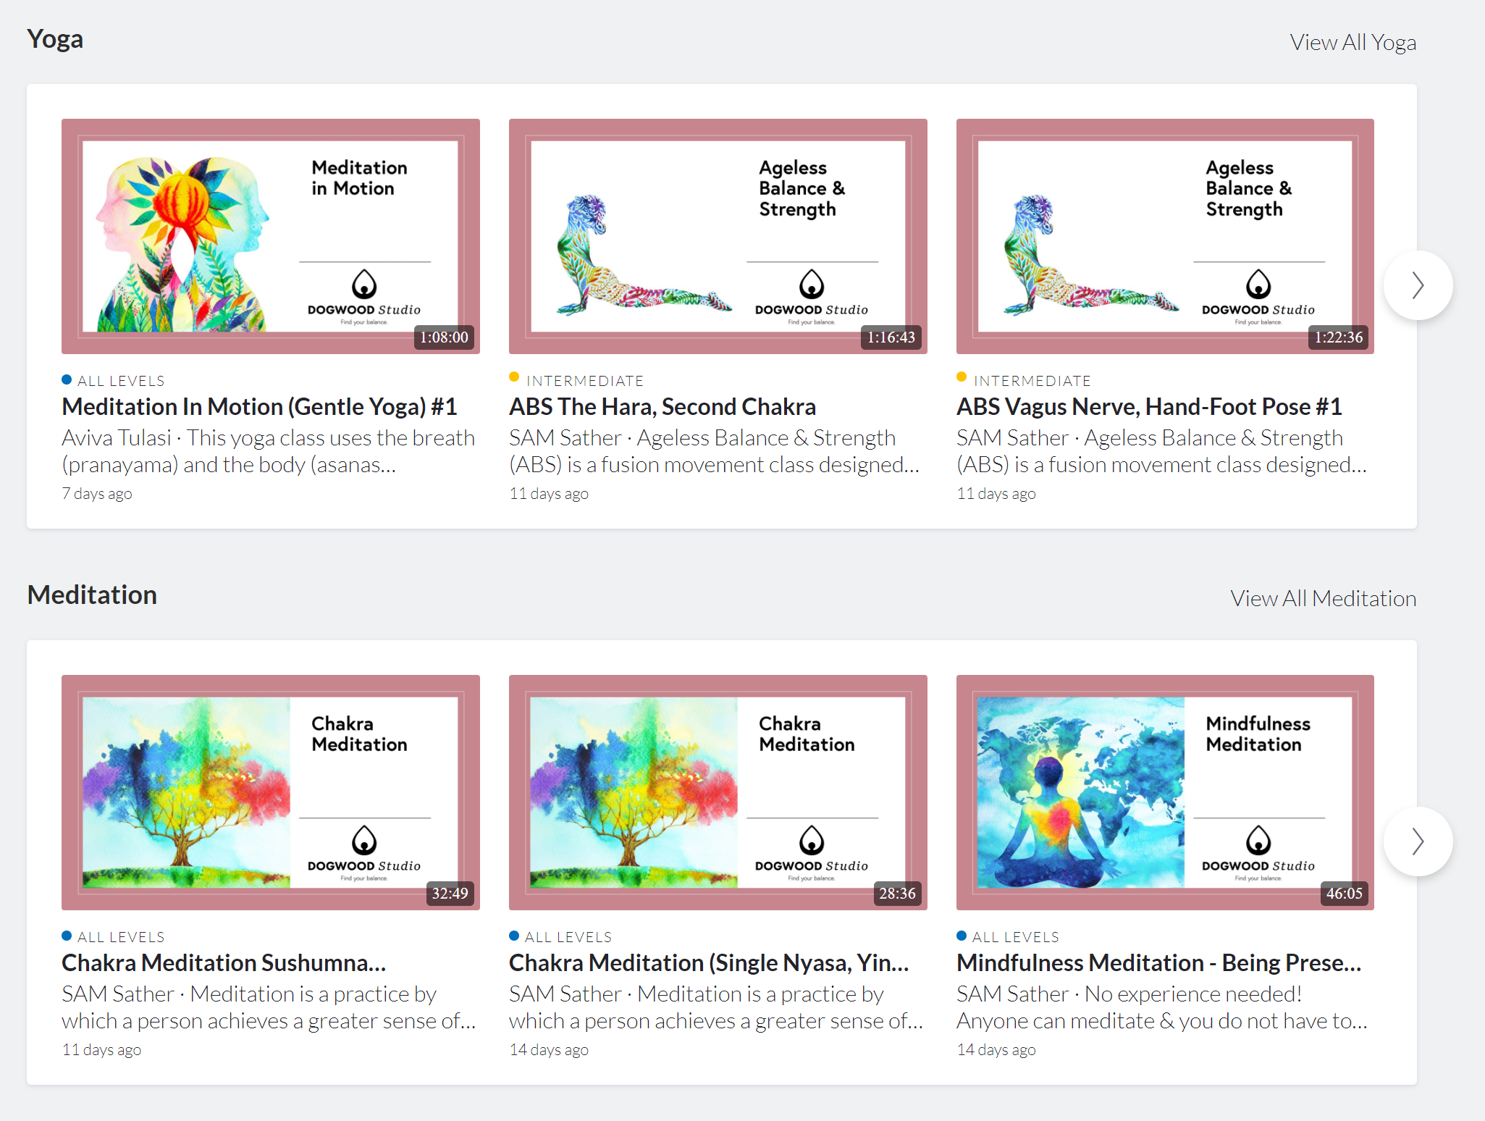Viewport: 1485px width, 1121px height.
Task: Click the ALL LEVELS dot on Chakra Meditation Sushumna
Action: click(x=67, y=935)
